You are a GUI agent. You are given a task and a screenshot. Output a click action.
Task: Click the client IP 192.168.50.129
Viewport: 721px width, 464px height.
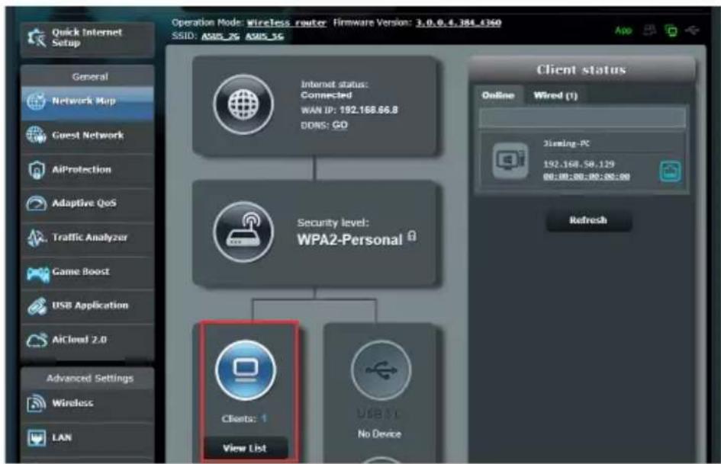(x=579, y=164)
